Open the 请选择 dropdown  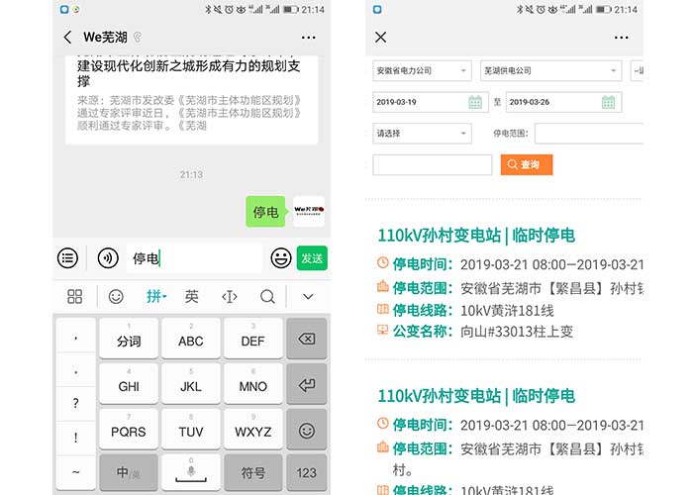point(422,134)
